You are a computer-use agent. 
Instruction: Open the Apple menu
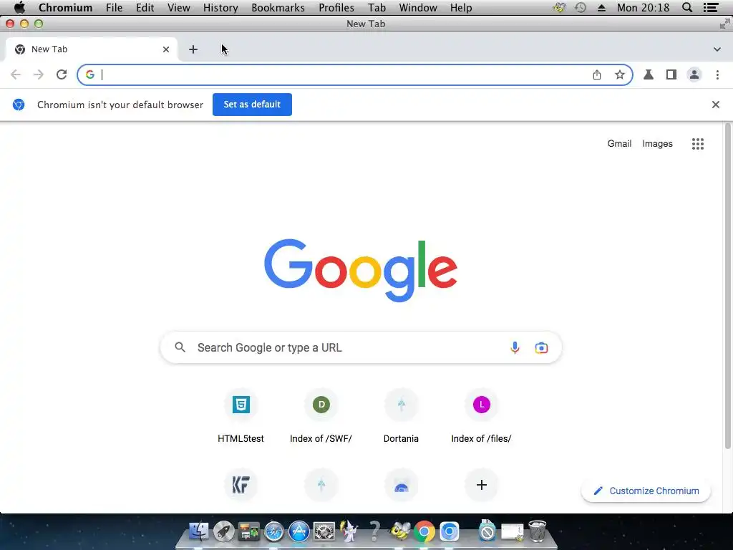pos(19,8)
